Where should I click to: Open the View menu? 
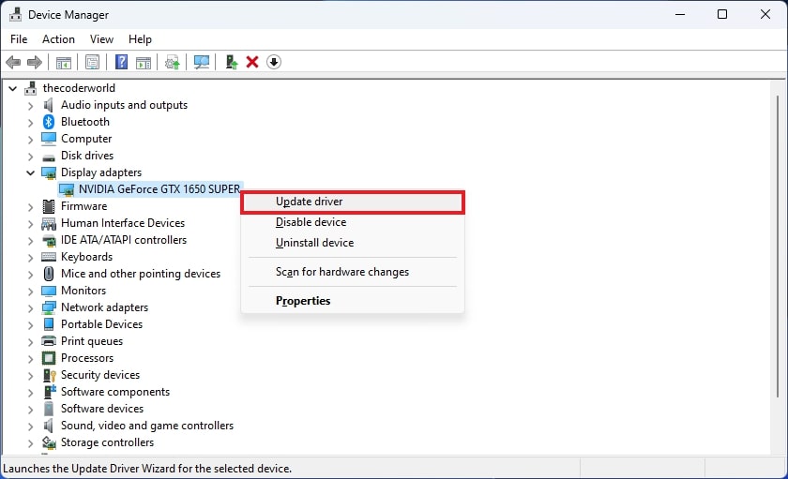coord(101,39)
